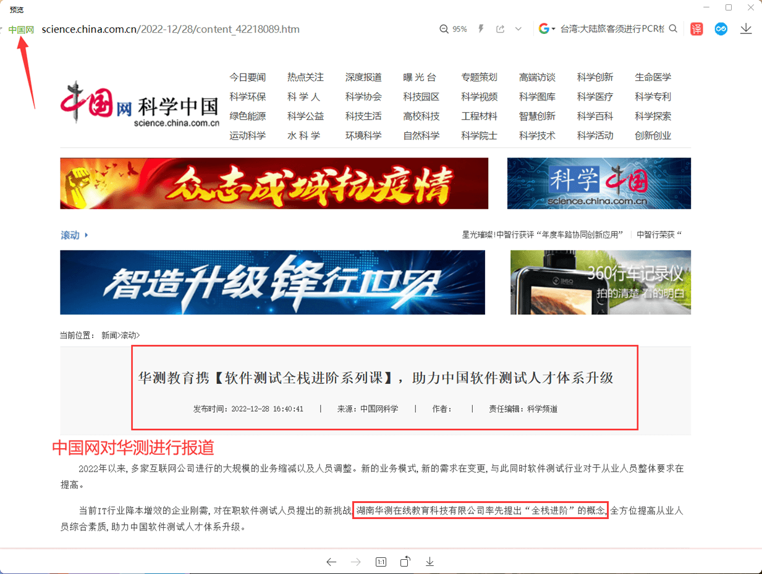Open the 高端访谈 nav link
Viewport: 762px width, 574px height.
pyautogui.click(x=537, y=77)
